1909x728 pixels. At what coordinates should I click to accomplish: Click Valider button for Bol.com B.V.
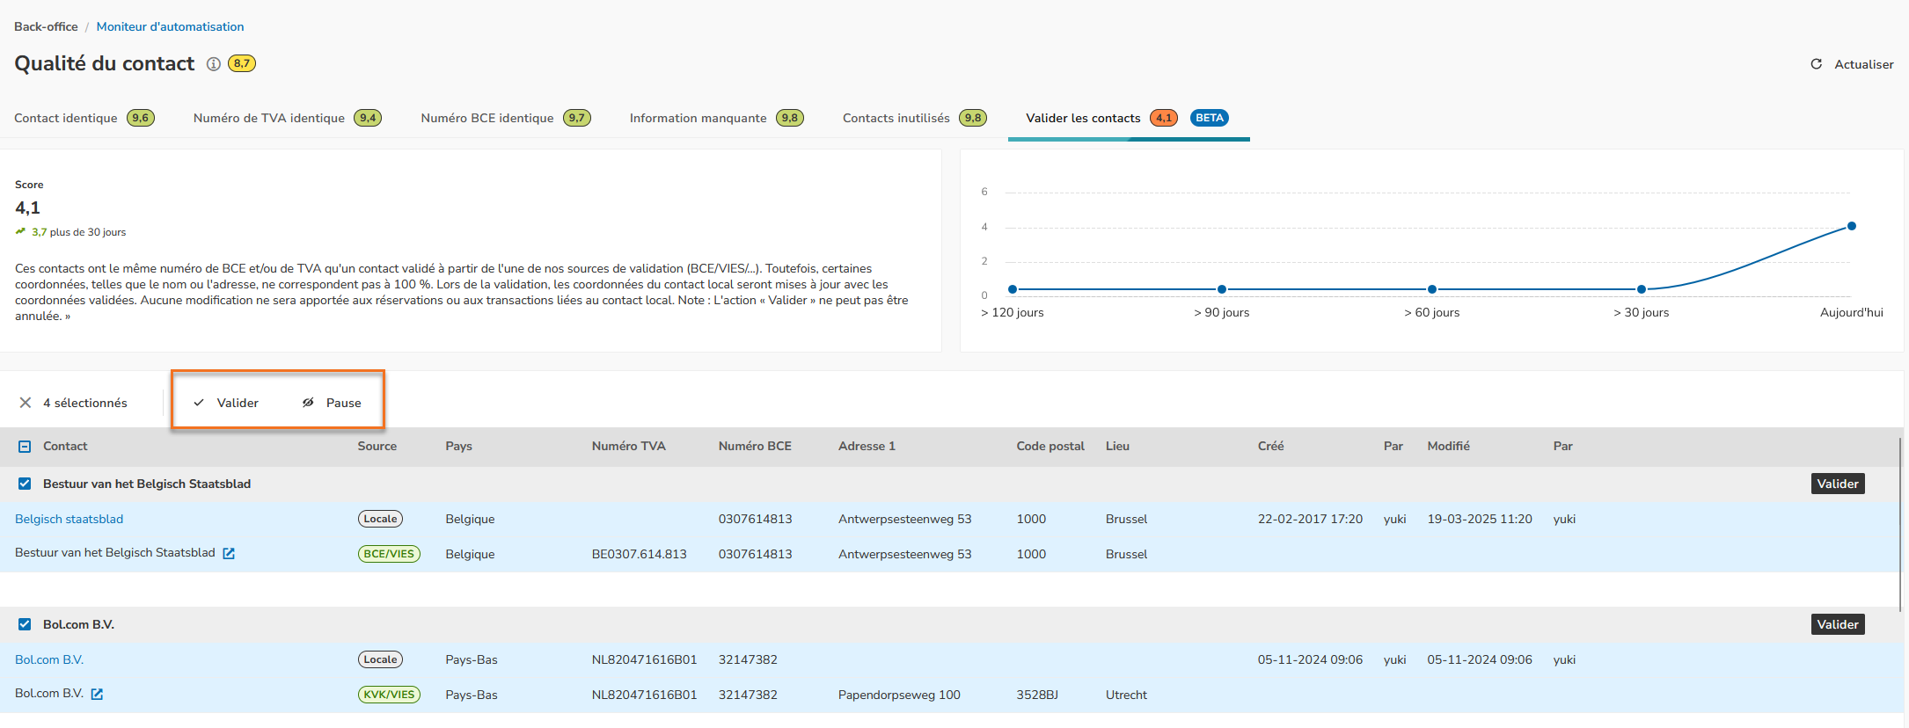tap(1838, 624)
